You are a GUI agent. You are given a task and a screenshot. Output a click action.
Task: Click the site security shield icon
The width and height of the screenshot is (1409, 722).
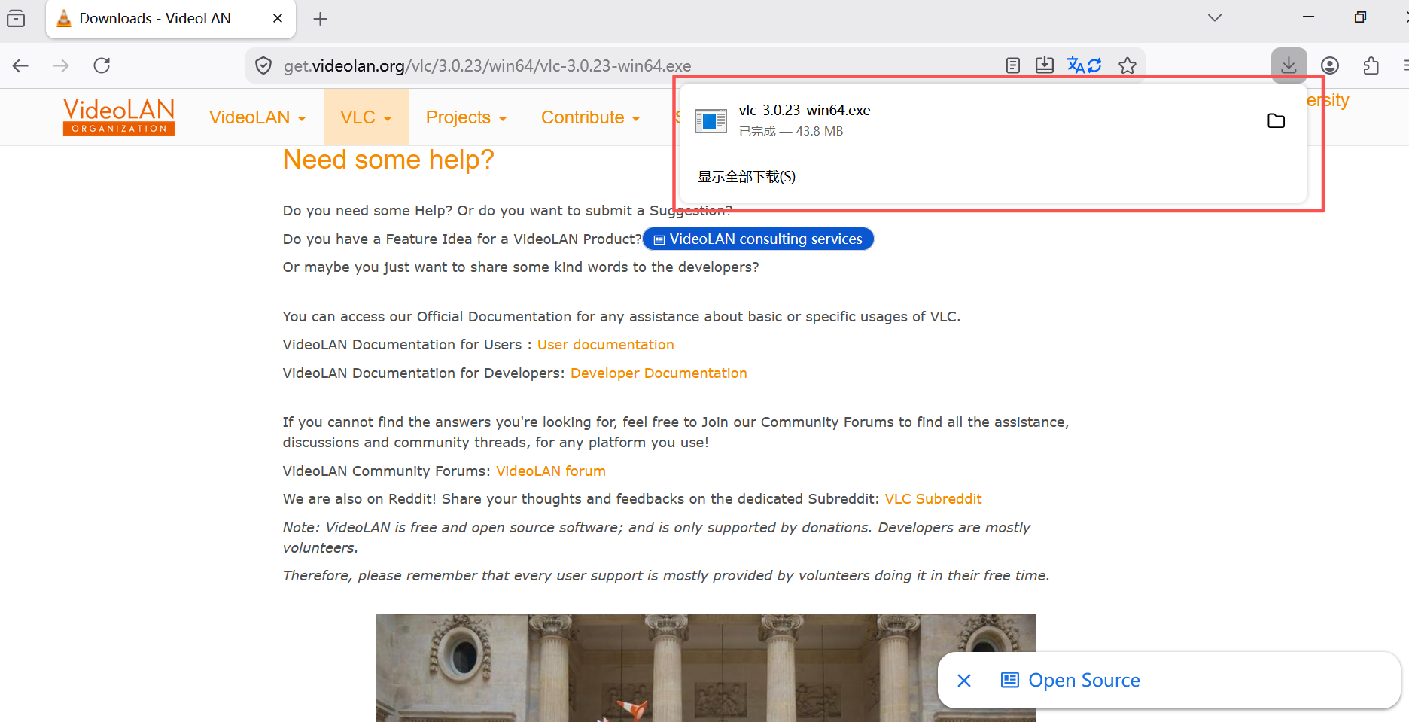263,66
